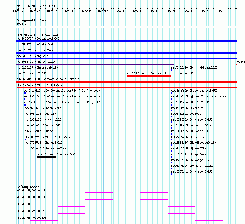Click the RefSeq Genes track title

28,187
